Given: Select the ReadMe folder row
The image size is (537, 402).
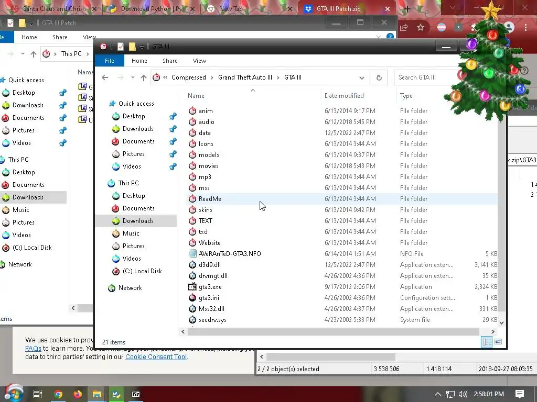Looking at the screenshot, I should (341, 198).
